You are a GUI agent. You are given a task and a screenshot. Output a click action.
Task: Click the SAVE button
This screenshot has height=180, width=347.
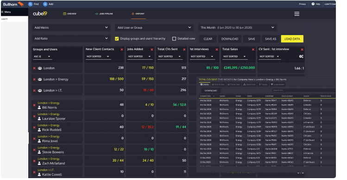(252, 39)
